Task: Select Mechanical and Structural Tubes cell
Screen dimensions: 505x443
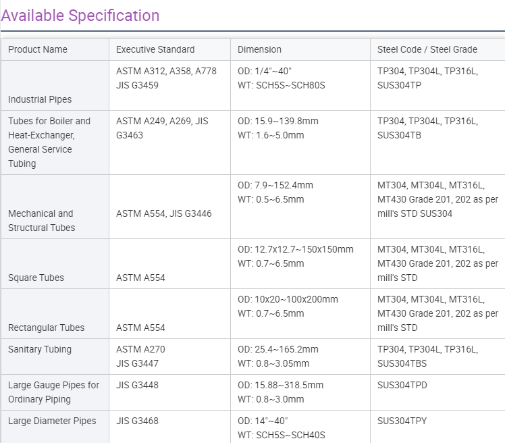Action: click(x=41, y=220)
